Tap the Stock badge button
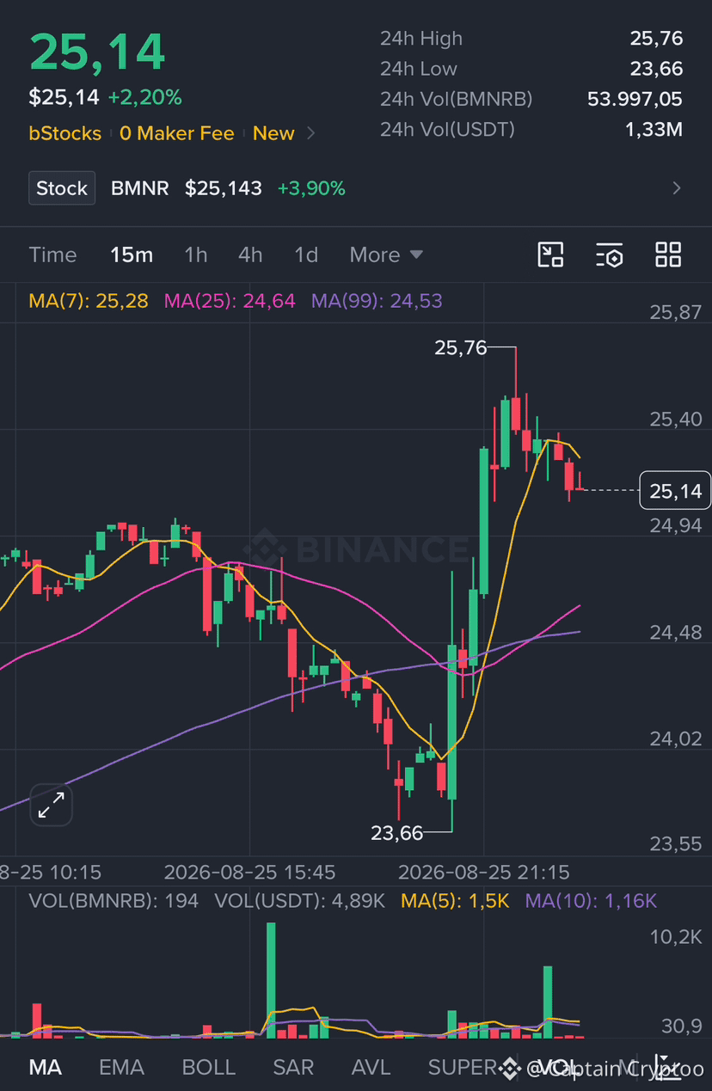 click(62, 188)
